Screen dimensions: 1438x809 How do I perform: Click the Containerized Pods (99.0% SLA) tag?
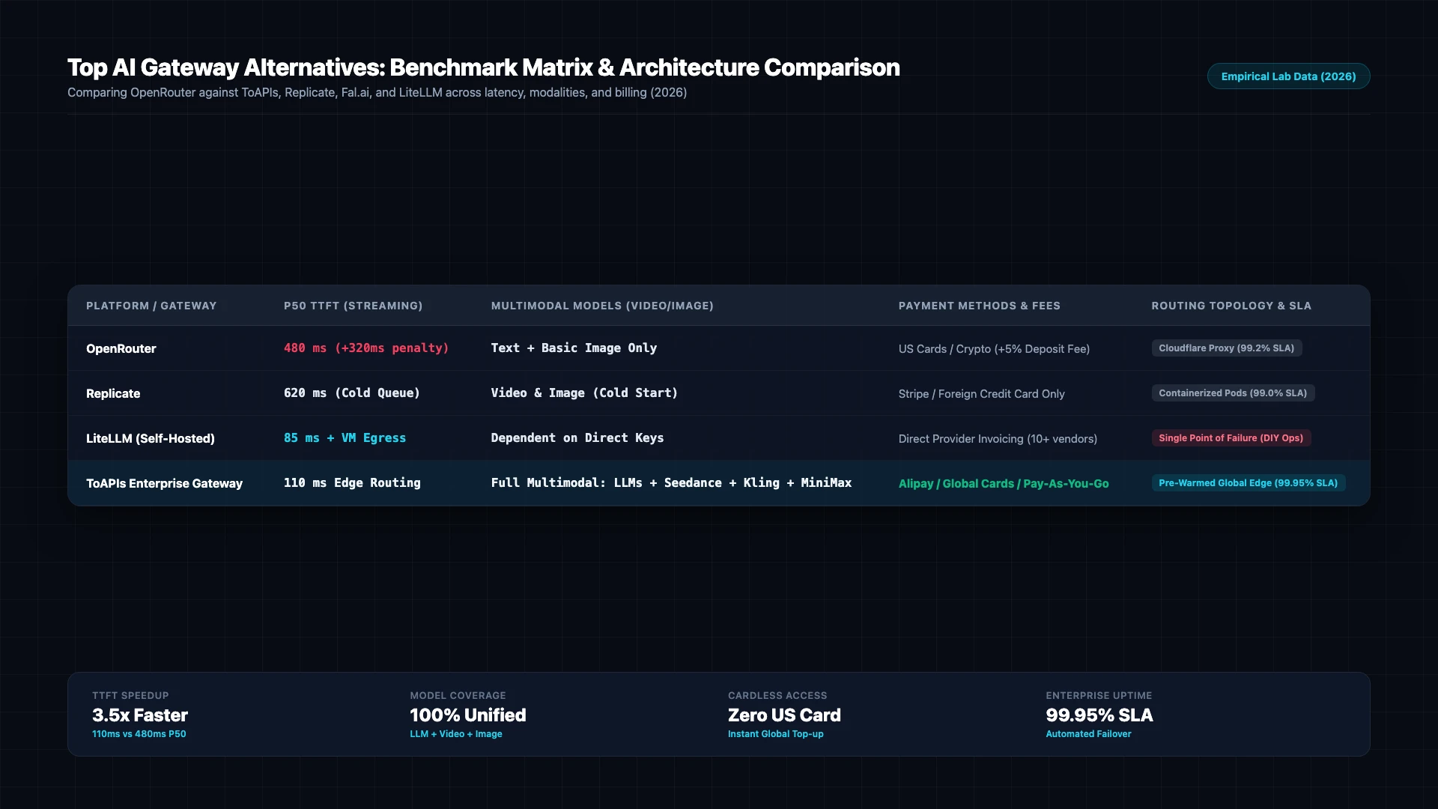click(x=1233, y=393)
